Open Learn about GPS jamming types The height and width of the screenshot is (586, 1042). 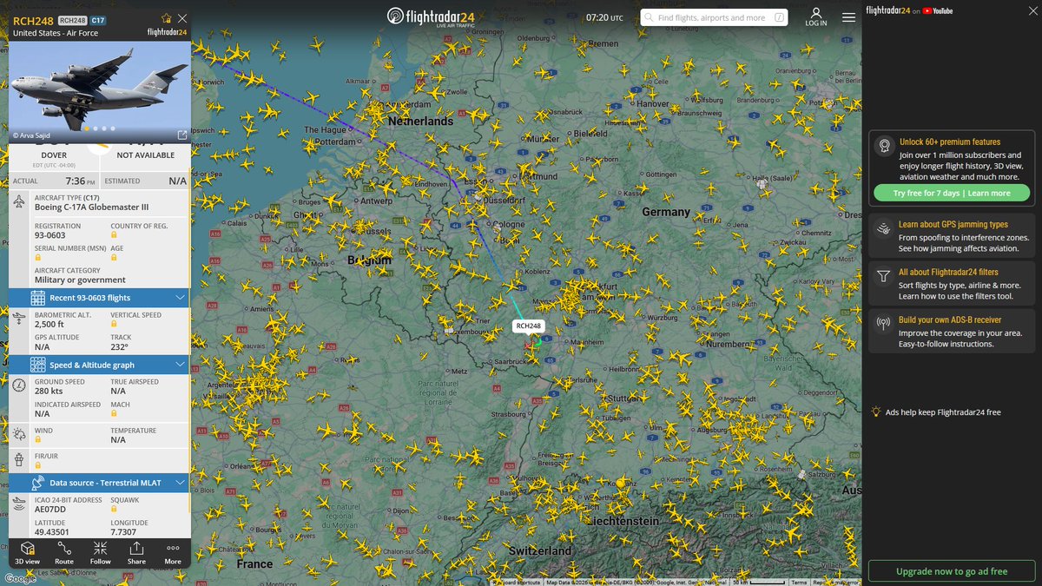coord(953,235)
